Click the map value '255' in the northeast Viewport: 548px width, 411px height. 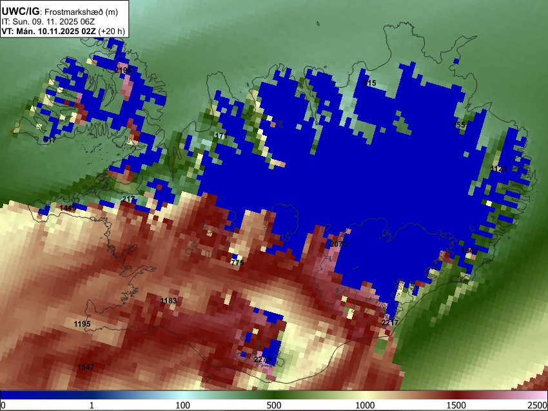pos(458,125)
